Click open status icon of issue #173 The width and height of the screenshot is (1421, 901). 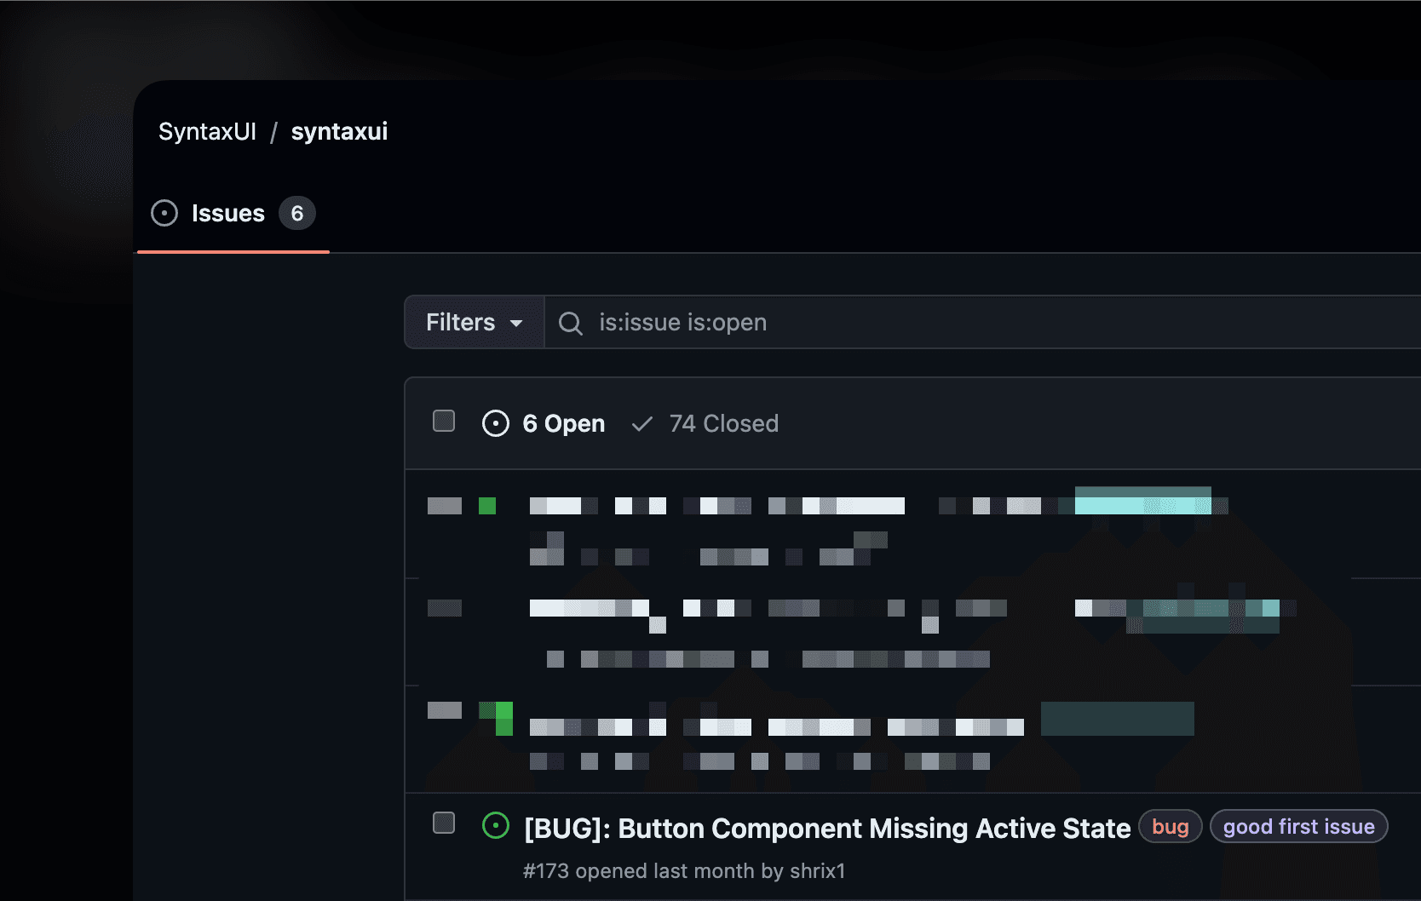coord(496,825)
